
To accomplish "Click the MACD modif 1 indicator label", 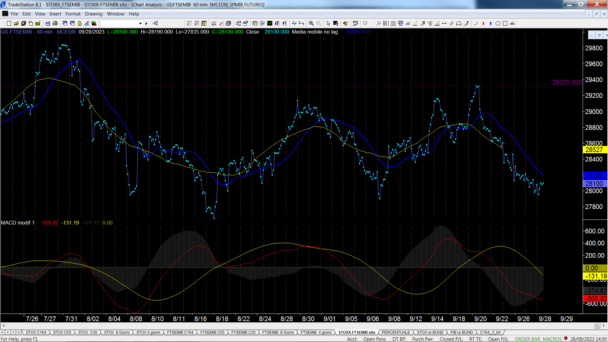I will coord(18,223).
